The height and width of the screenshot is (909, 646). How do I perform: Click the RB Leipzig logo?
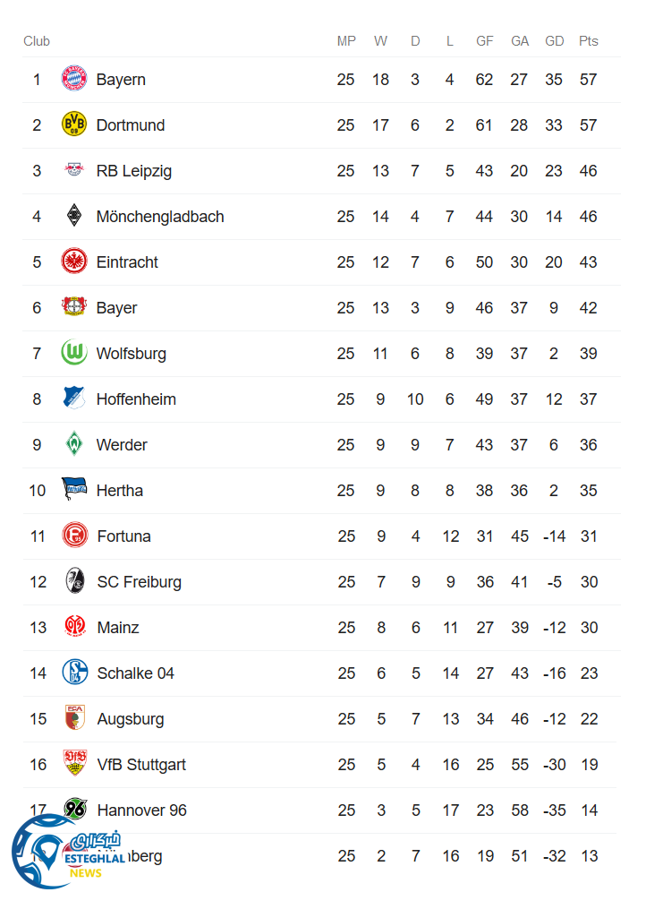pos(74,170)
